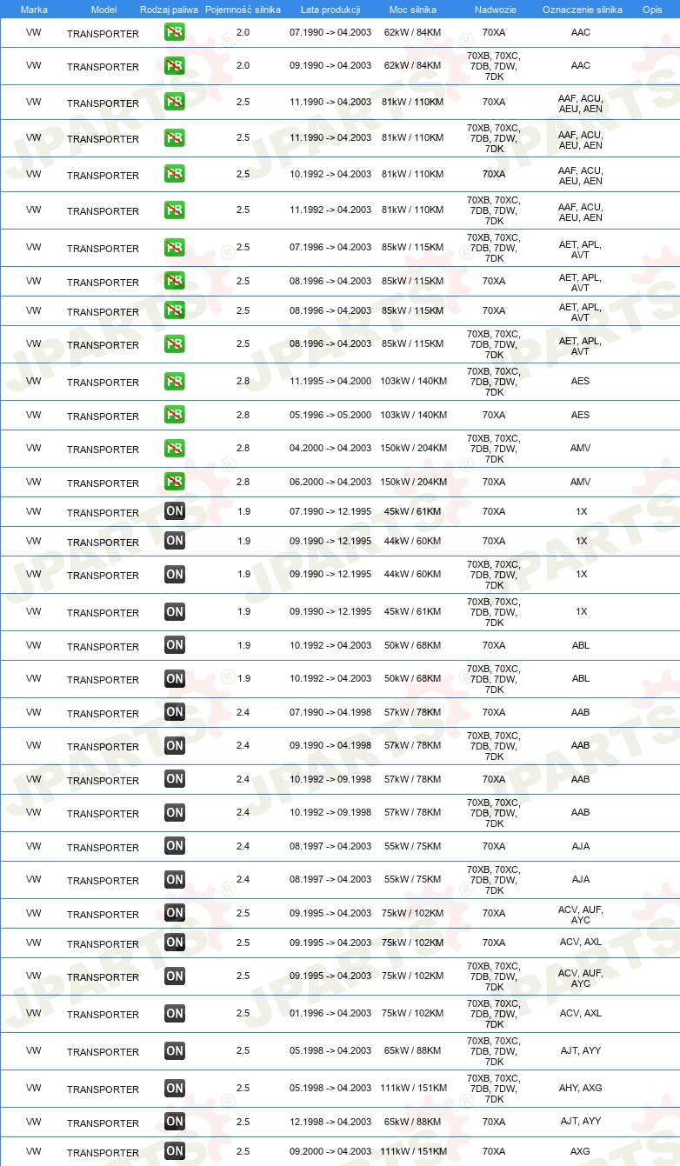680x1166 pixels.
Task: Click diesel icon in 09.1990 -> 04.1998 AAB row
Action: [x=174, y=745]
